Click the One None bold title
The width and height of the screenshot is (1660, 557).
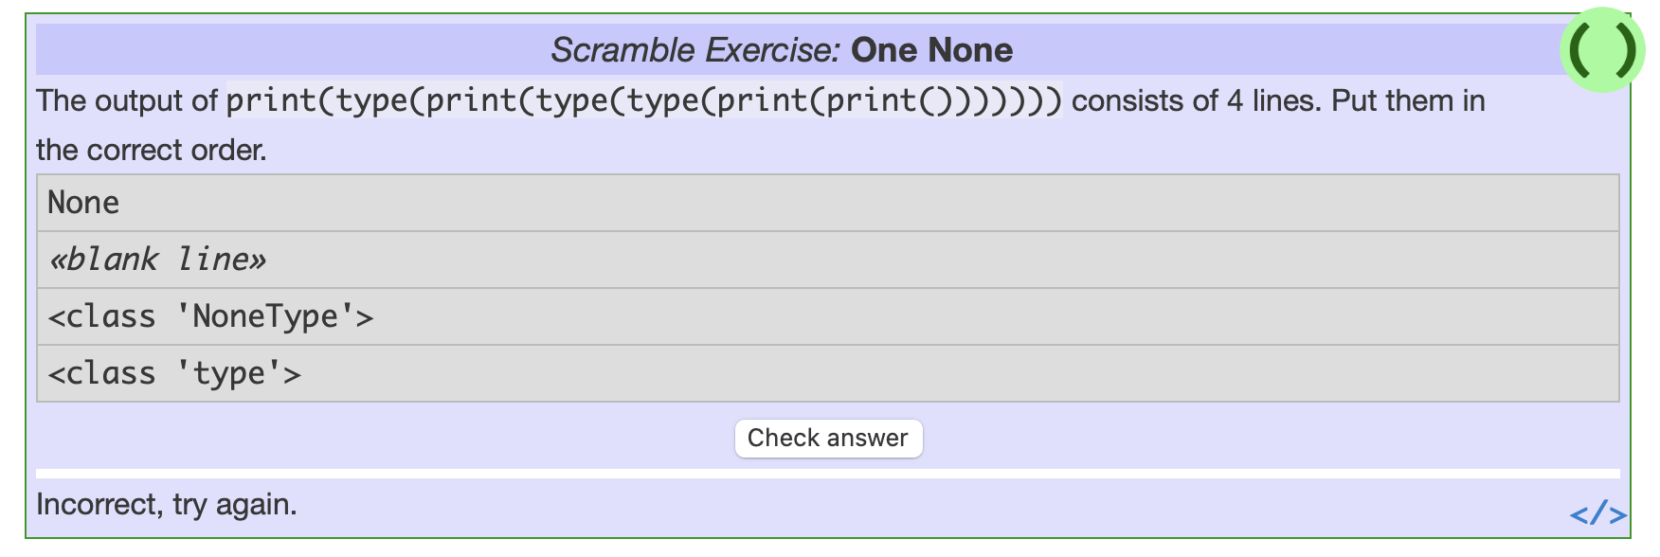click(932, 50)
